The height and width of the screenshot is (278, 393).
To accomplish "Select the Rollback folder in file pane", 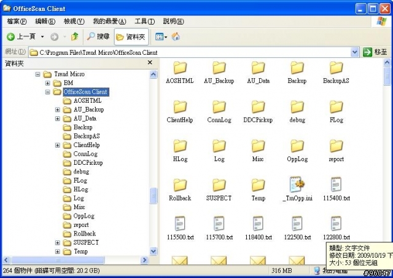I will point(180,190).
